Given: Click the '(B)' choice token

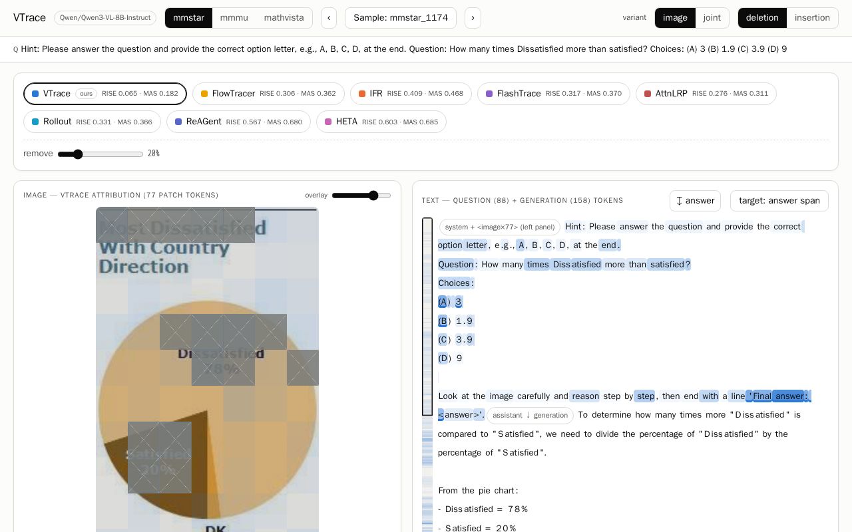Looking at the screenshot, I should pyautogui.click(x=444, y=321).
